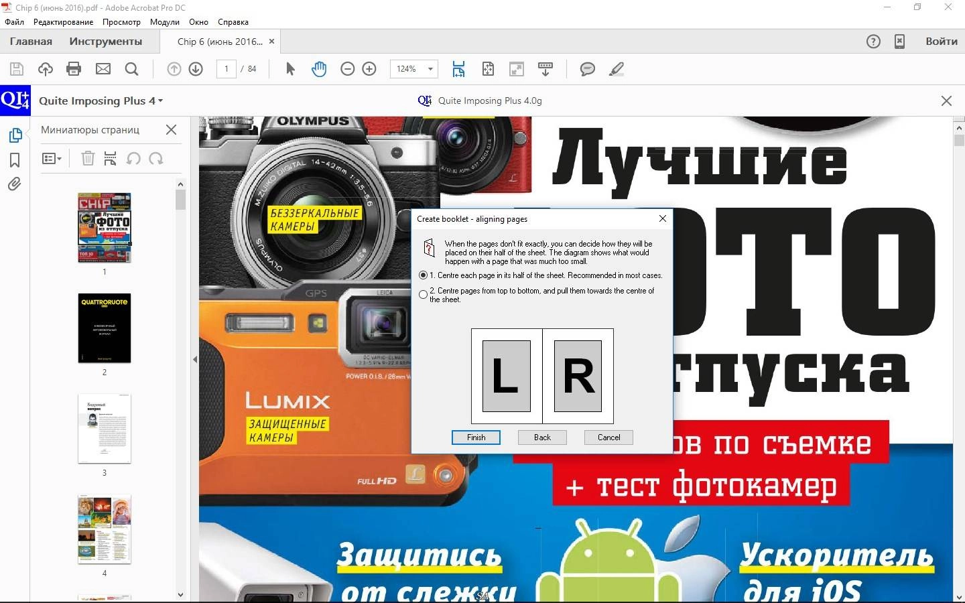Select option 2 pull pages towards centre

(423, 295)
